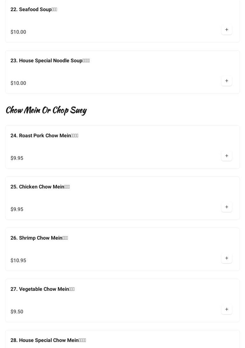This screenshot has width=245, height=348.
Task: Click the $9.95 price of Chicken Chow Mein
Action: [x=17, y=209]
